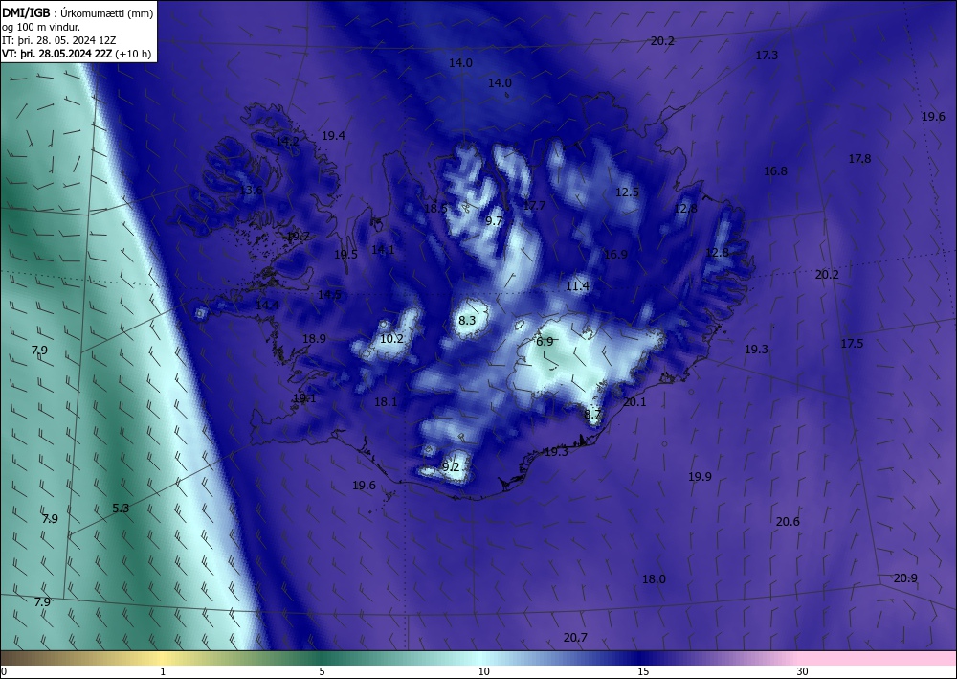Click the DMI/IGB title text
Image resolution: width=957 pixels, height=679 pixels.
click(x=26, y=13)
